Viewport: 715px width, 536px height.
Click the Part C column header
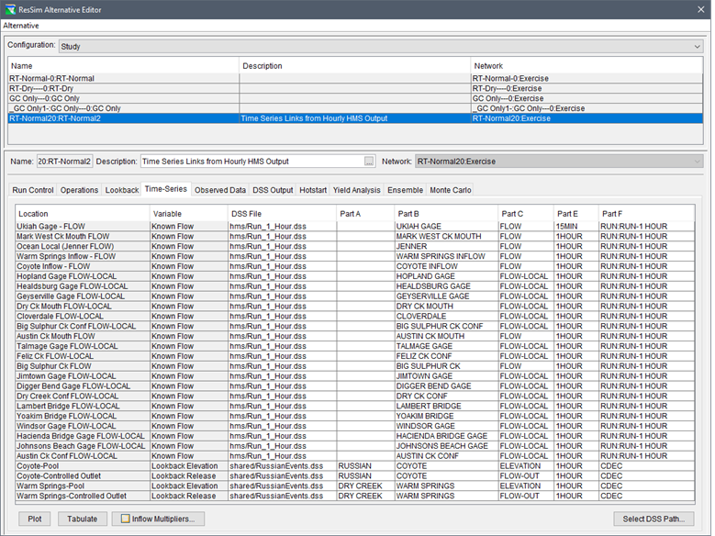click(526, 214)
